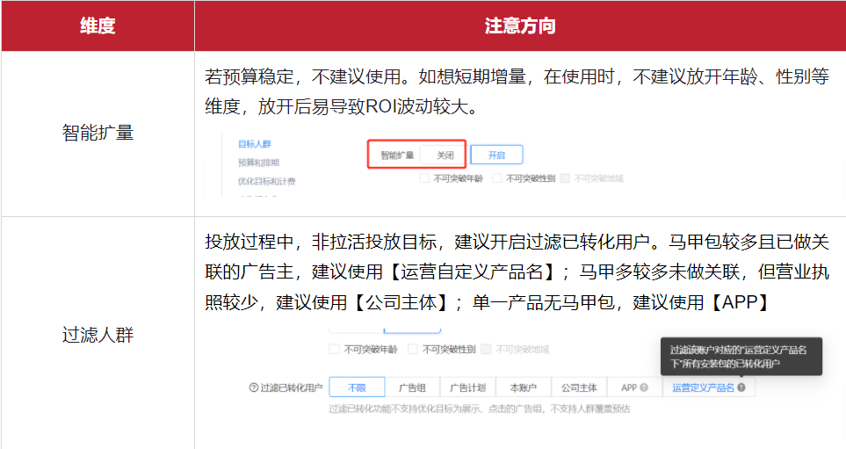Choose 广告计划 for 过滤已转化用户
The height and width of the screenshot is (449, 846).
[467, 387]
